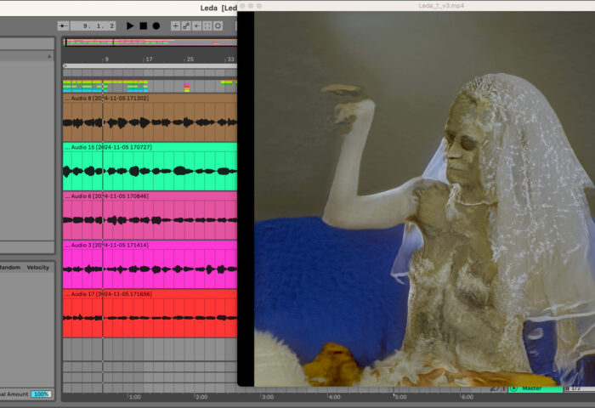Click the arrangement overview strip
This screenshot has width=595, height=408.
pyautogui.click(x=150, y=42)
